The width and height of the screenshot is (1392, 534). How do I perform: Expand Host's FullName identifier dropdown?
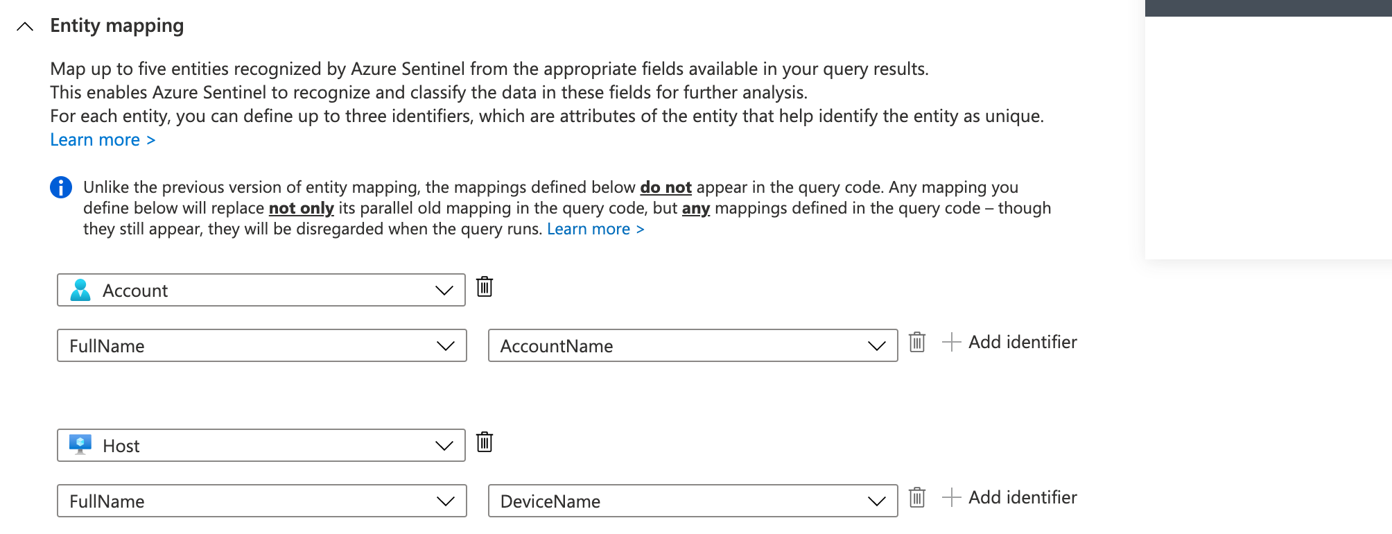261,501
